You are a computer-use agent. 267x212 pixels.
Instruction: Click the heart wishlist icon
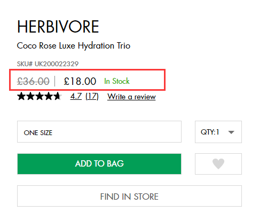(218, 163)
